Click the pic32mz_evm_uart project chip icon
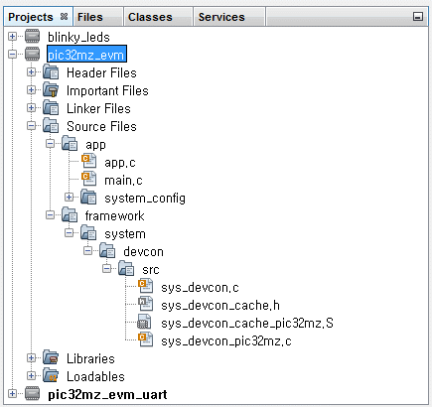This screenshot has width=432, height=407. (x=33, y=394)
